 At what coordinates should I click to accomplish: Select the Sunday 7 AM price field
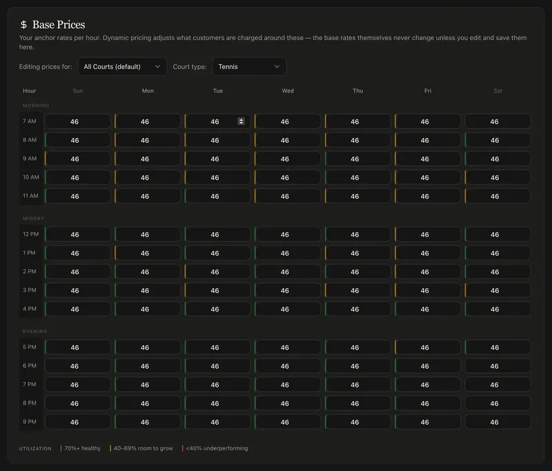(77, 122)
